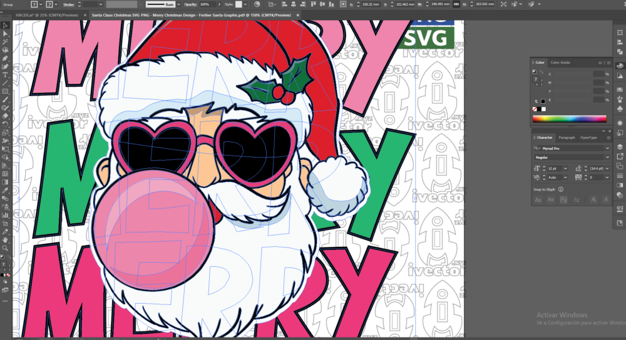This screenshot has width=626, height=340.
Task: Open the Stroke color dropdown arrow
Action: pos(56,4)
